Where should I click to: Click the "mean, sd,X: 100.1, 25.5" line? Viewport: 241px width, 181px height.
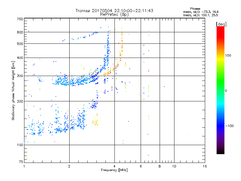pyautogui.click(x=200, y=15)
